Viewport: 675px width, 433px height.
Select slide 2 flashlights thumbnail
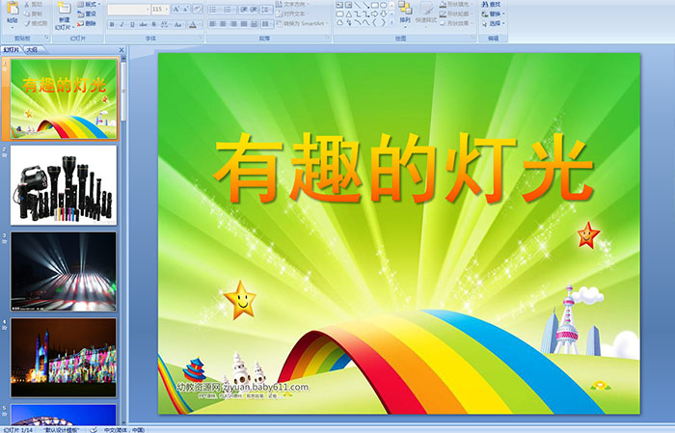[64, 185]
